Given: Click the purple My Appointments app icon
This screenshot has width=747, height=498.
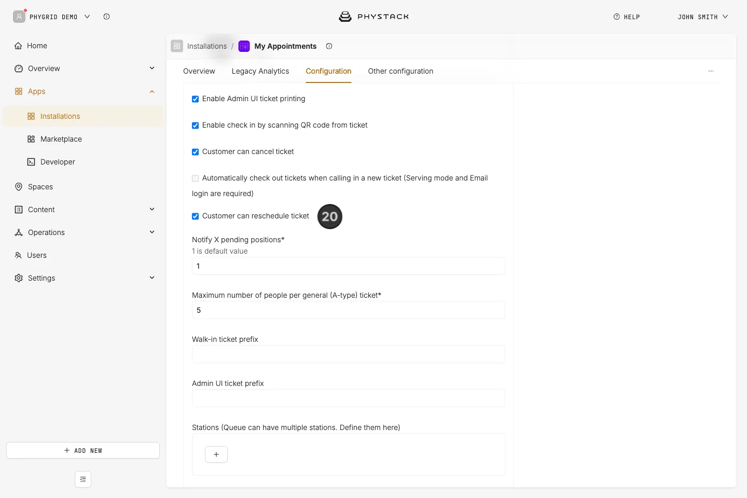Looking at the screenshot, I should point(244,46).
